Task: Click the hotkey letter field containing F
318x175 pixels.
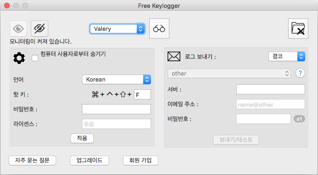Action: (x=142, y=94)
